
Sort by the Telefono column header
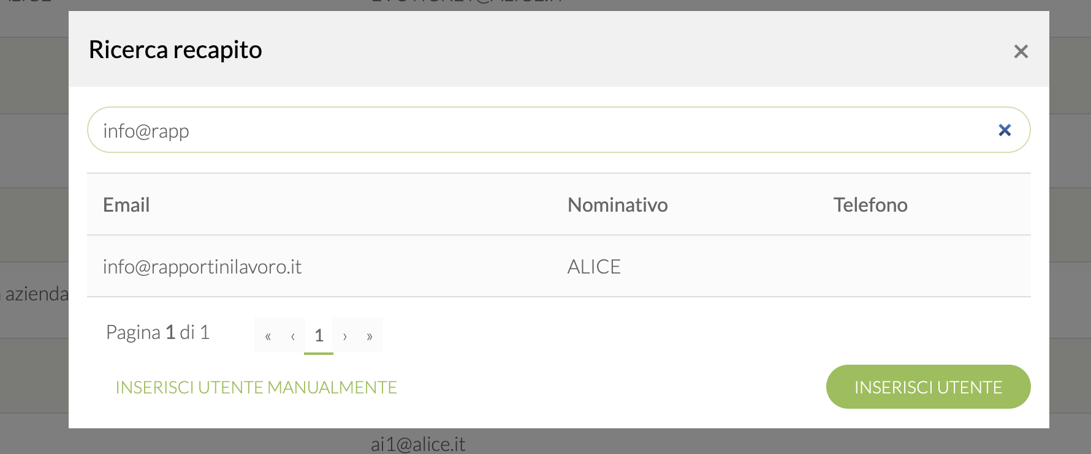(870, 205)
